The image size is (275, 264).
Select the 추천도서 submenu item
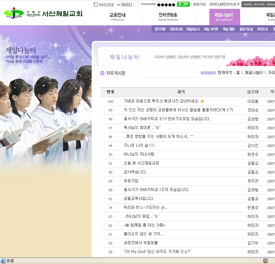click(x=262, y=29)
